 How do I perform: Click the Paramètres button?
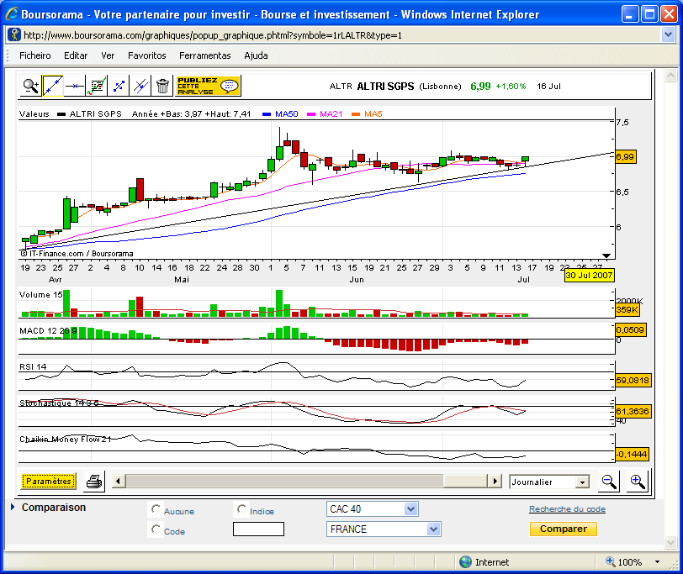click(48, 481)
